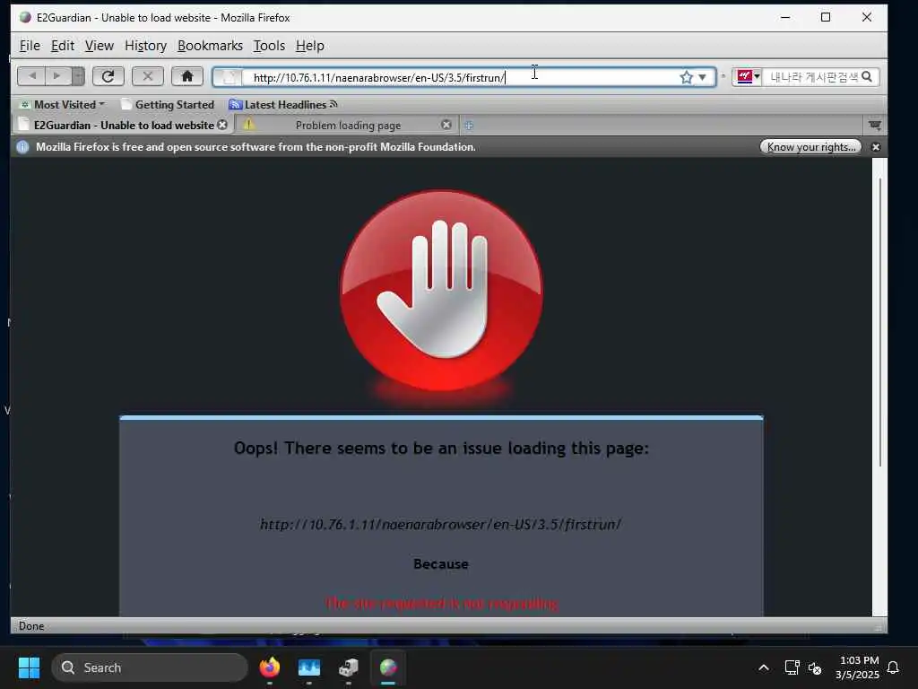Viewport: 918px width, 689px height.
Task: Open the Getting Started bookmark
Action: [168, 105]
